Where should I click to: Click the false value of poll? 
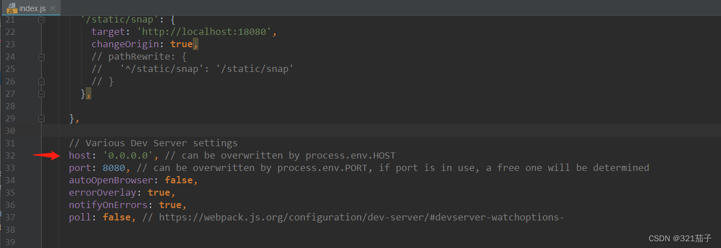coord(117,218)
